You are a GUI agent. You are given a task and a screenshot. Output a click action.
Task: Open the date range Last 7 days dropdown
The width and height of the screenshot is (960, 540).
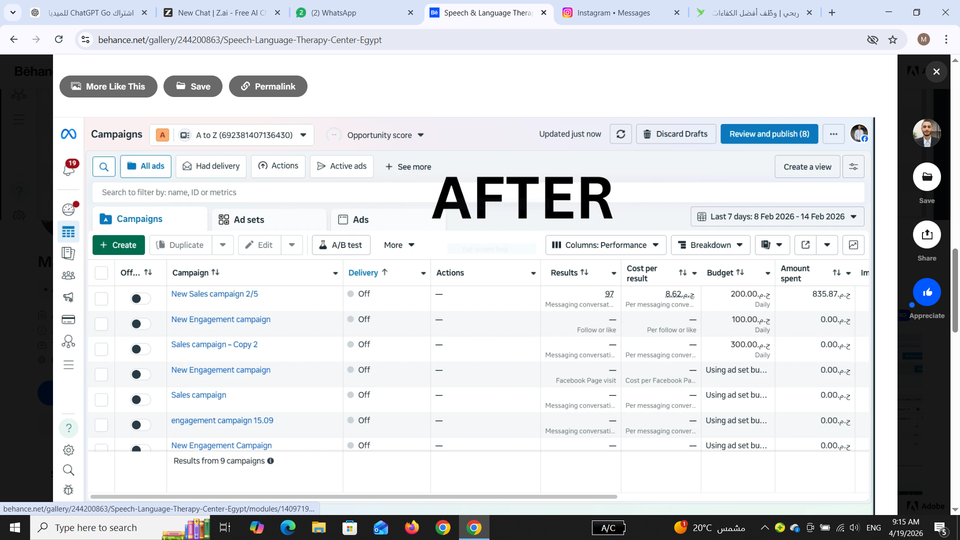click(777, 216)
